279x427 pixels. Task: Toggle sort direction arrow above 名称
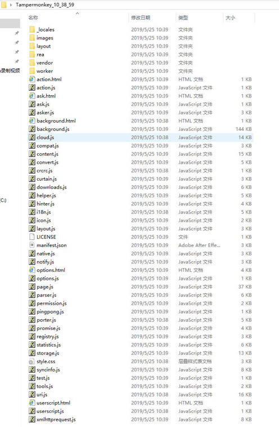click(x=78, y=13)
